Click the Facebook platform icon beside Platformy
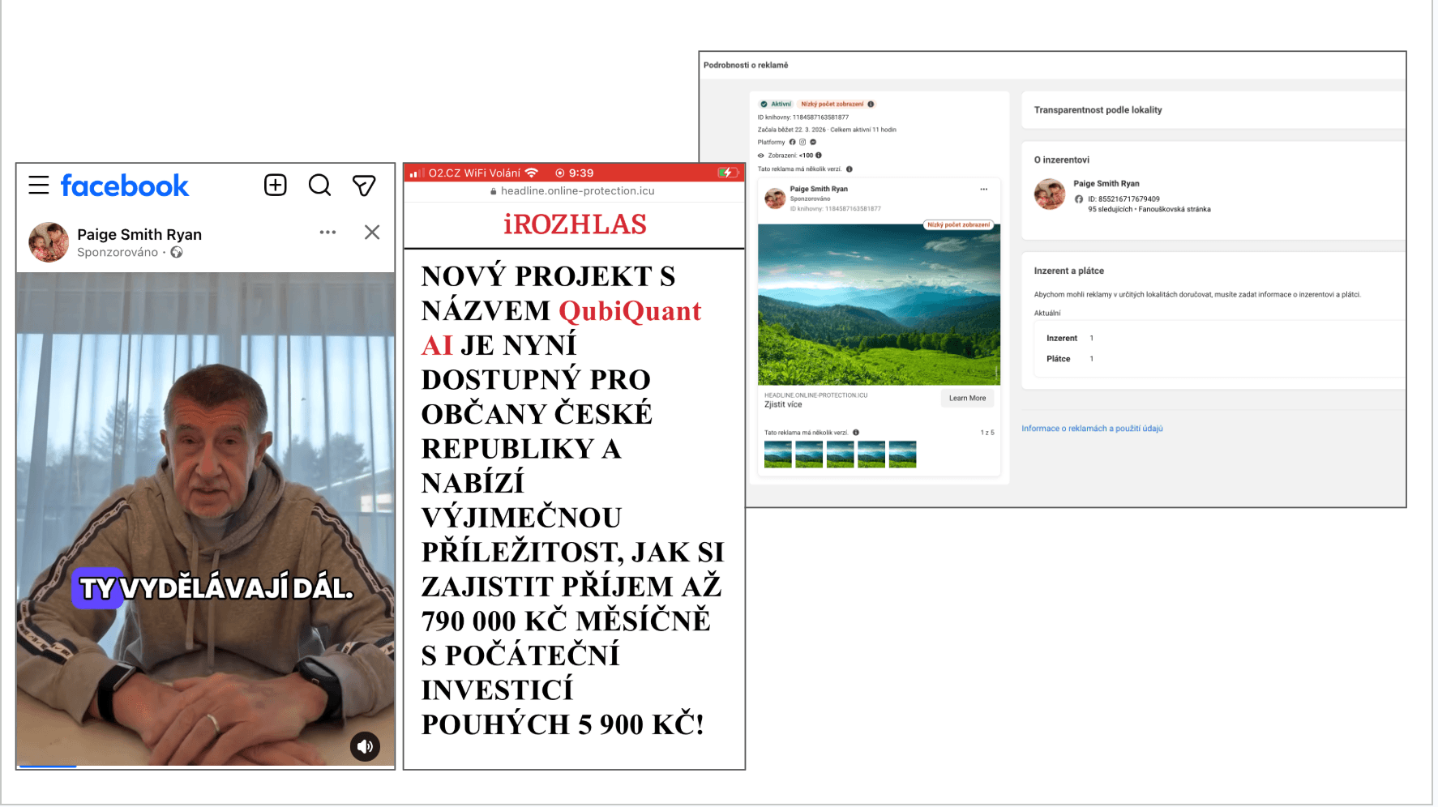 (x=793, y=142)
